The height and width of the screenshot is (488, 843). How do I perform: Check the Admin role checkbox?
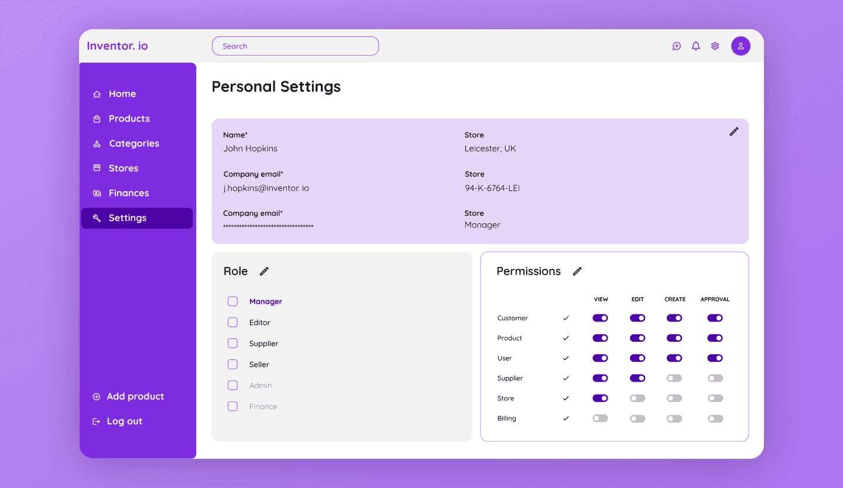(x=232, y=386)
